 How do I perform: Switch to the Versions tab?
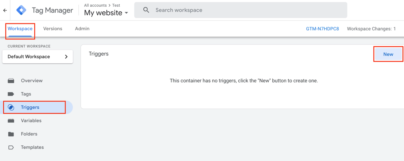click(53, 29)
